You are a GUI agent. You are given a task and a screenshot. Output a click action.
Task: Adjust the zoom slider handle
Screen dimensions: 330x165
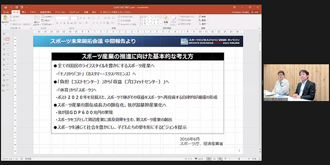click(239, 159)
